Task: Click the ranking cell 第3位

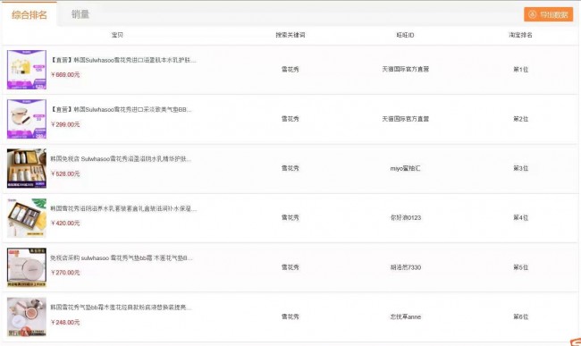Action: 520,168
